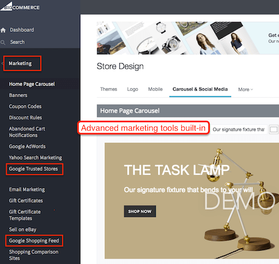Open Abandoned Cart Notifications
279x264 pixels.
(x=27, y=132)
